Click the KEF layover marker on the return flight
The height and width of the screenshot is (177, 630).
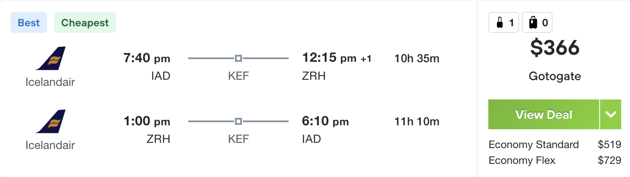(x=238, y=121)
